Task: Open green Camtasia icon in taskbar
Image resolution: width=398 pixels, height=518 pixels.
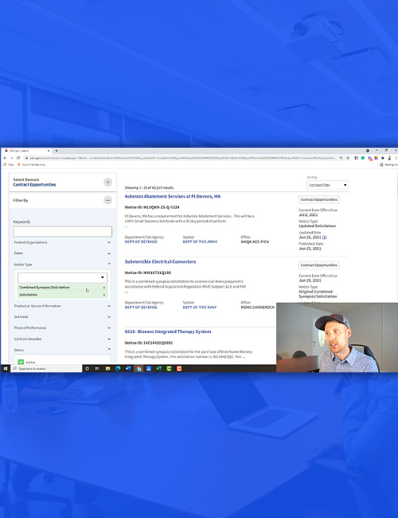Action: 169,368
